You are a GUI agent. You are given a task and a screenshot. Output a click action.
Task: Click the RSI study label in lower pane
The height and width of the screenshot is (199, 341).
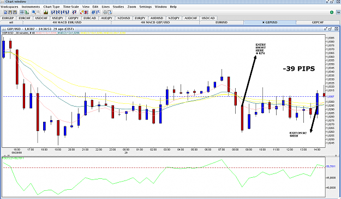(x=13, y=158)
